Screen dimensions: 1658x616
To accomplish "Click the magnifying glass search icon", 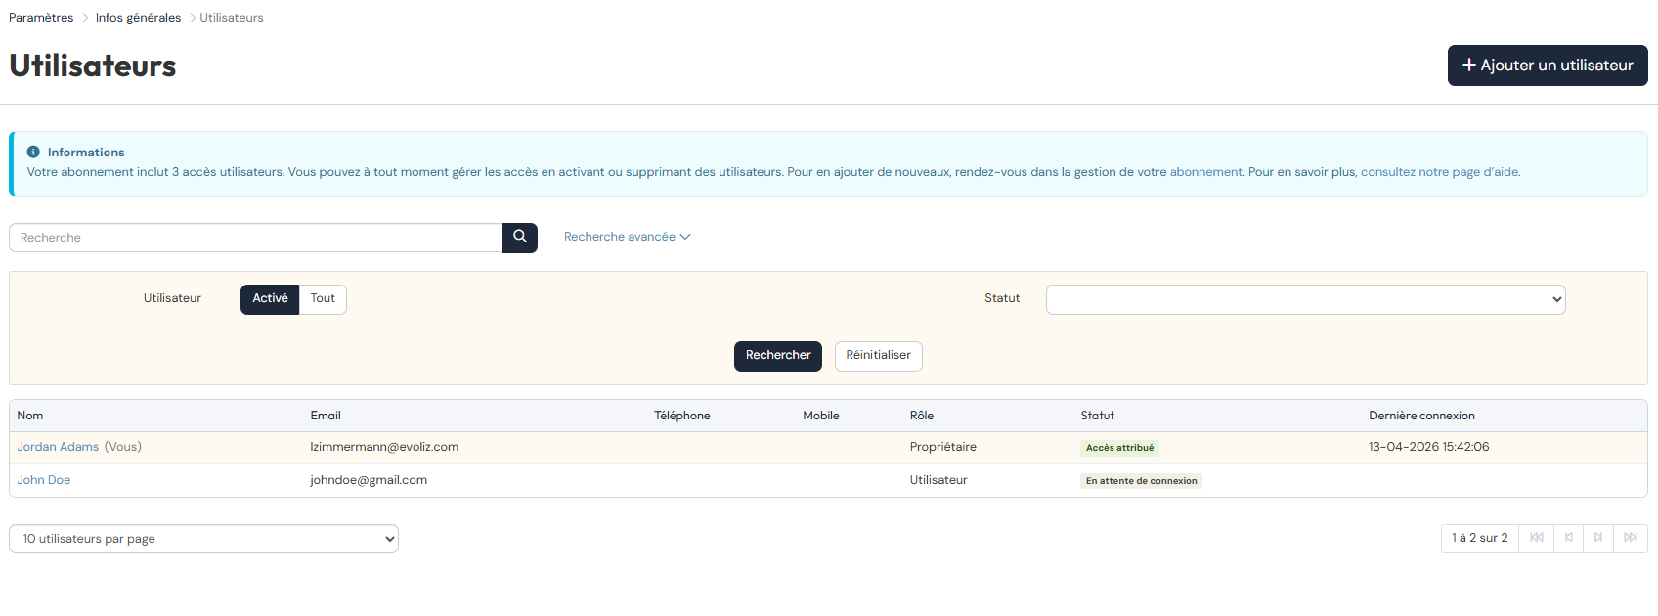I will (520, 238).
